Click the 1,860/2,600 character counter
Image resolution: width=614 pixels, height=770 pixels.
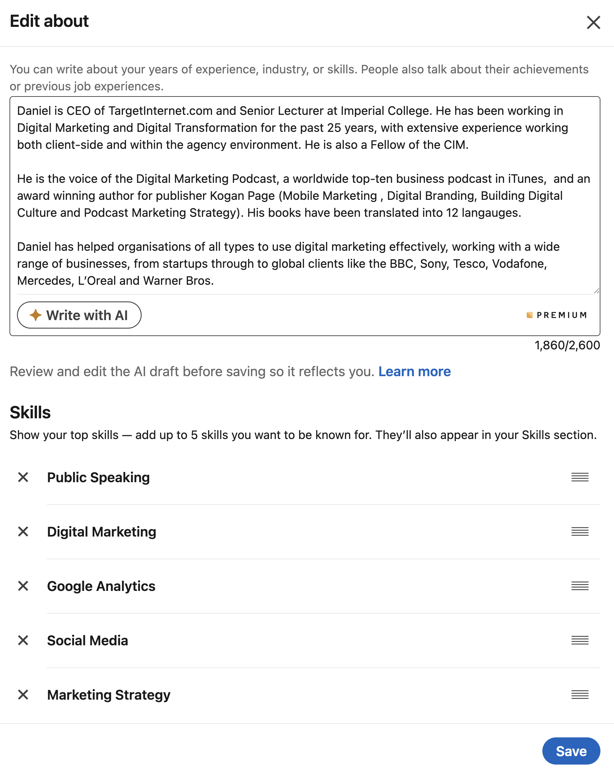click(566, 345)
